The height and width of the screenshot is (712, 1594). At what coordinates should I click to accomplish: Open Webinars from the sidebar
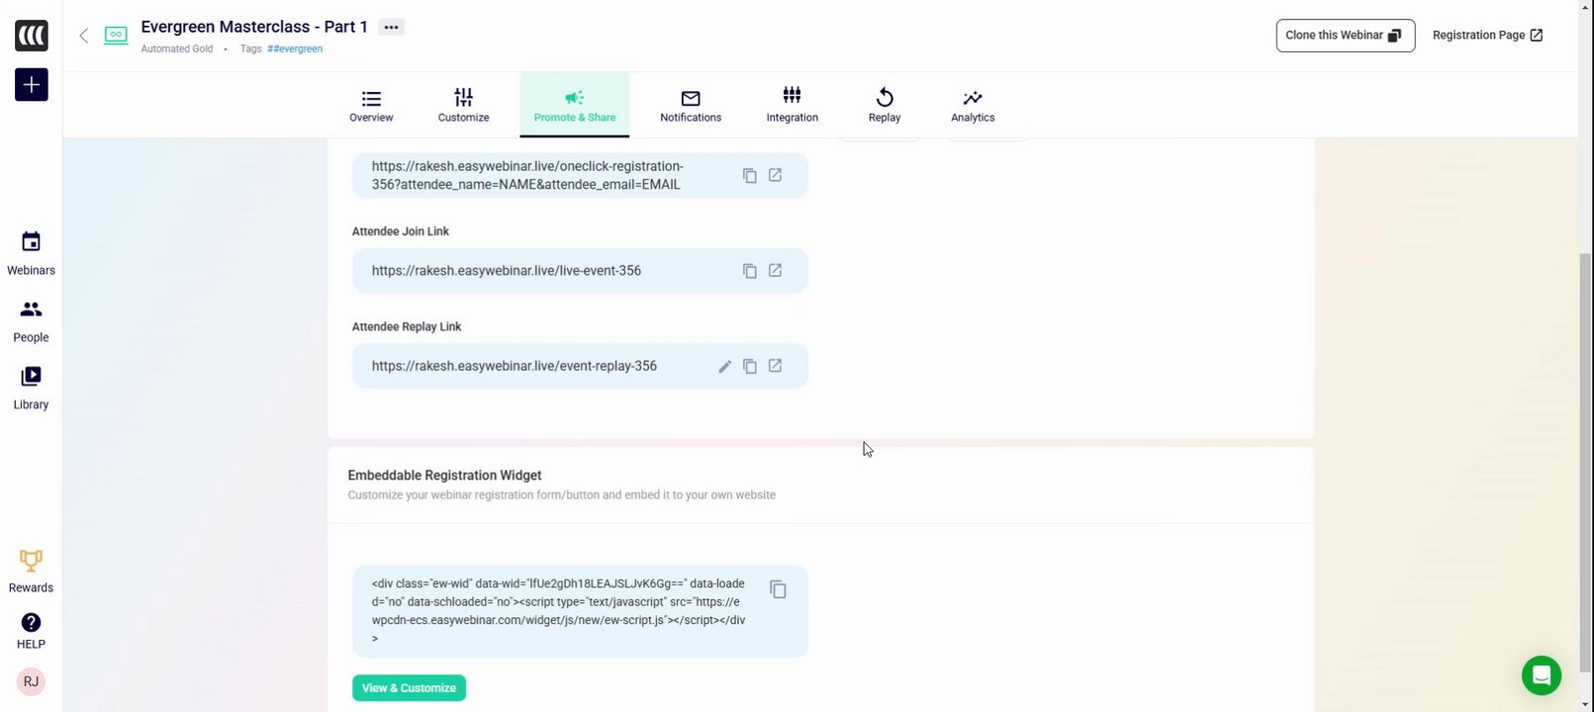click(31, 254)
